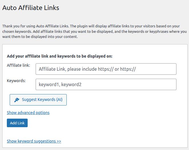
Task: Click the "(AI)" text on suggest button
Action: coord(59,100)
